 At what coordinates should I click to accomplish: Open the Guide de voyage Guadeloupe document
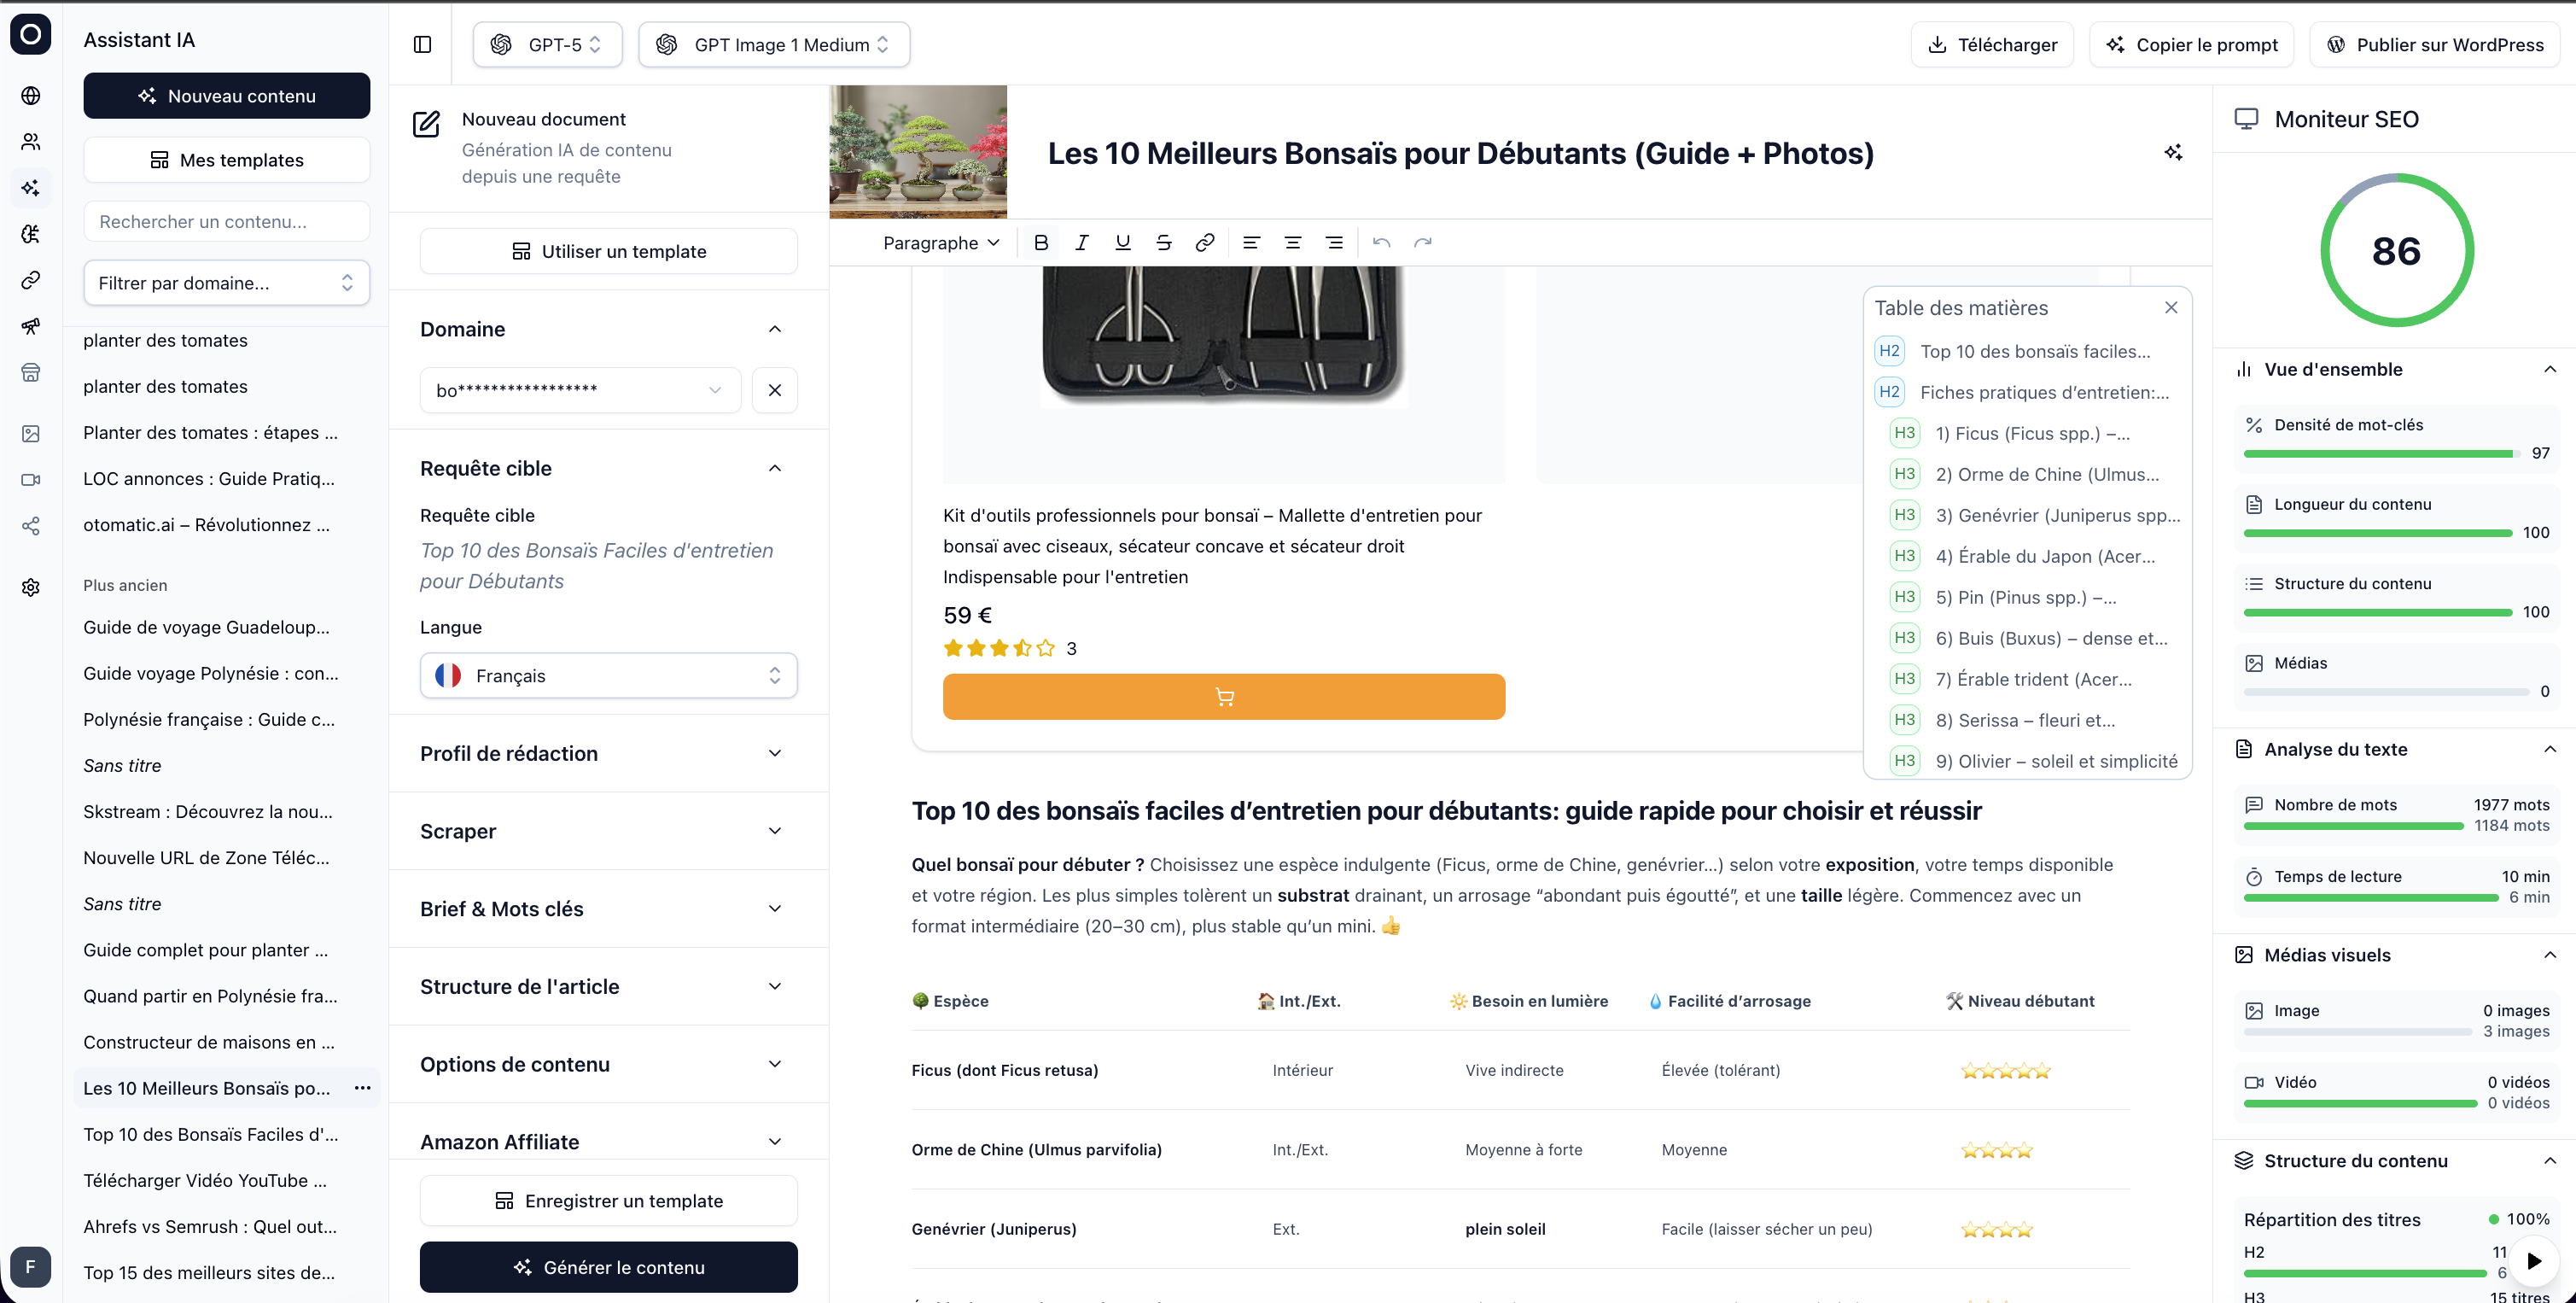click(206, 626)
